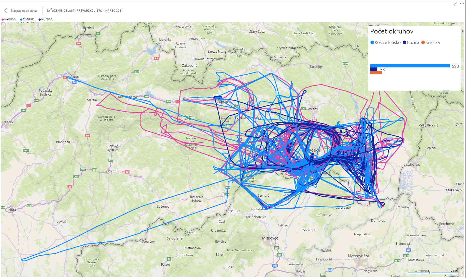Click the orange Seleška legend marker
466x278 pixels.
click(423, 42)
